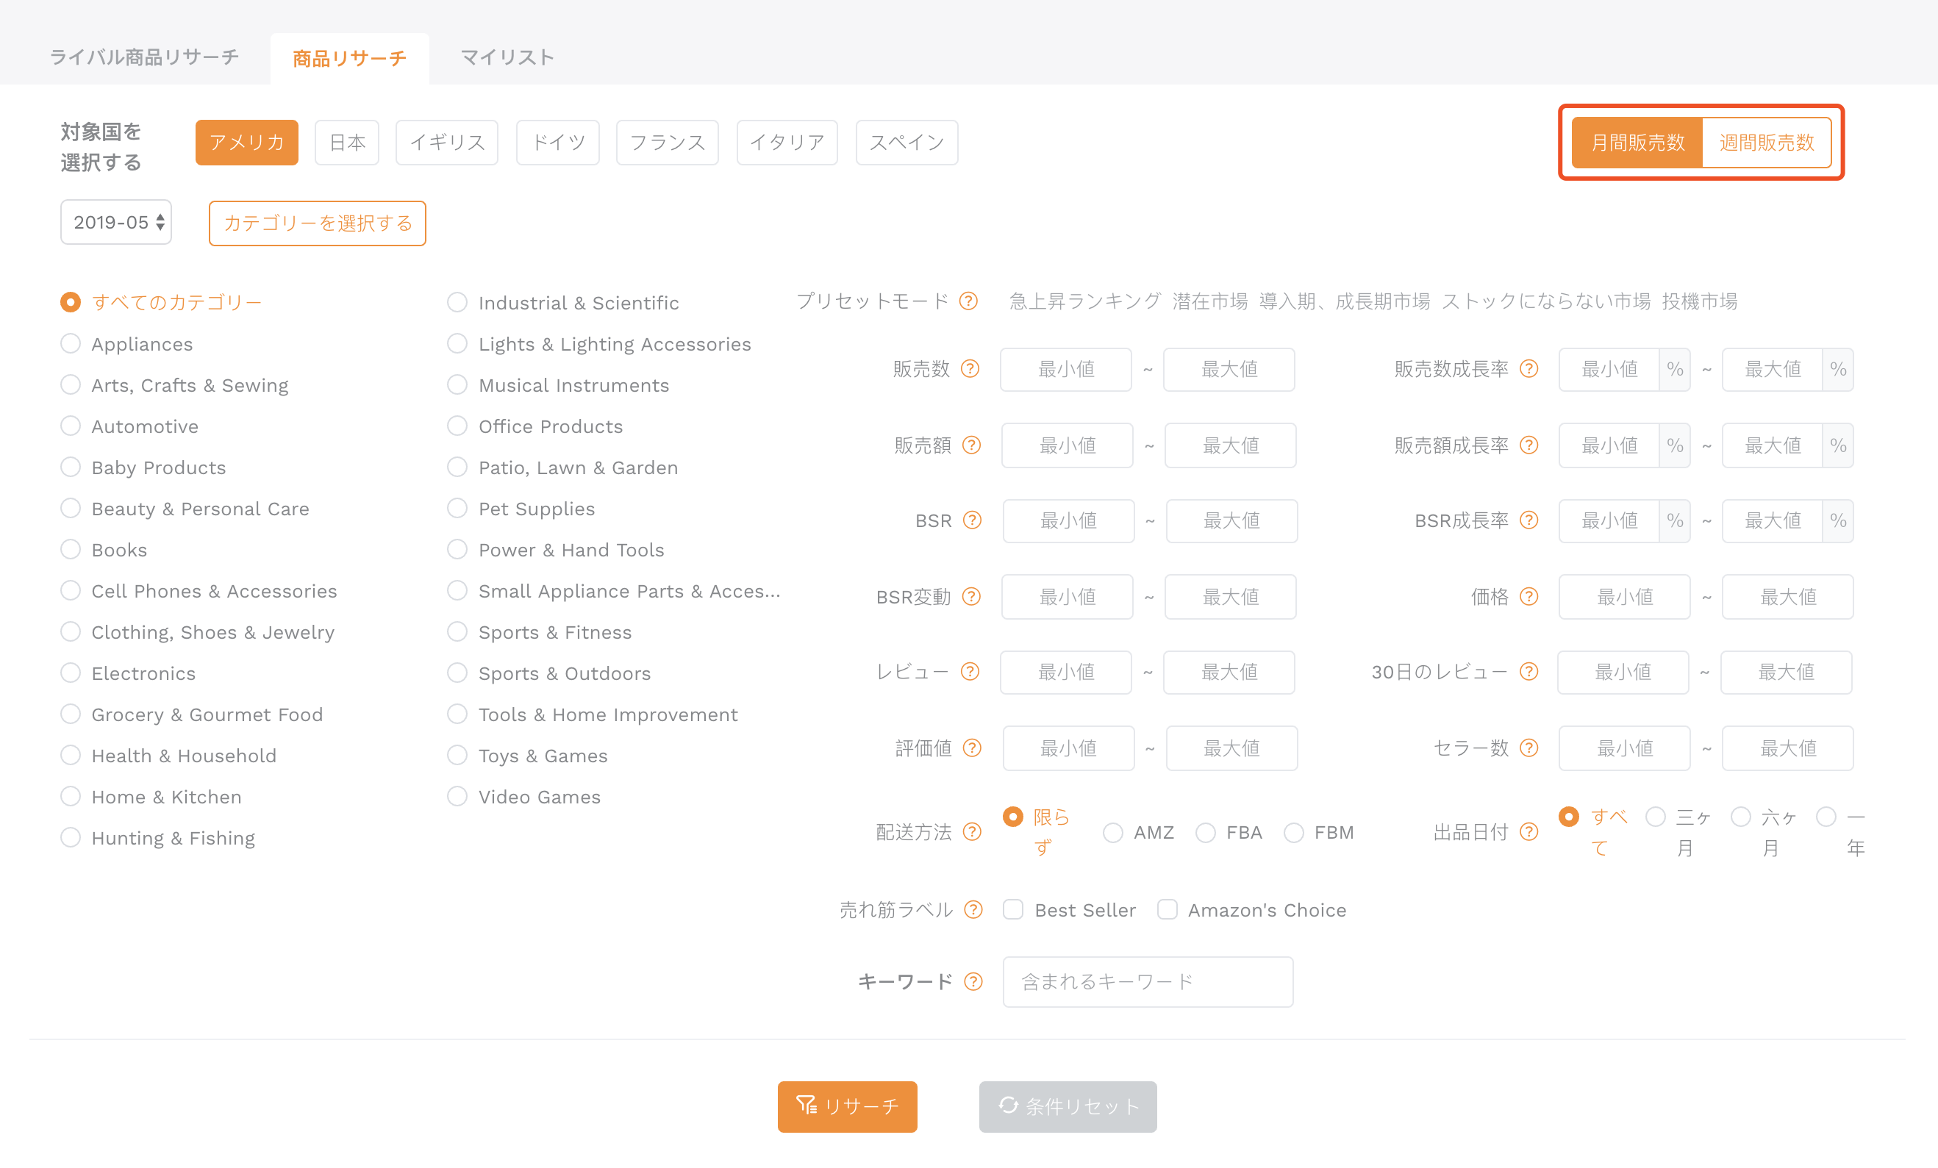Apply the 潜在市場 preset
The image size is (1938, 1168).
[1209, 301]
